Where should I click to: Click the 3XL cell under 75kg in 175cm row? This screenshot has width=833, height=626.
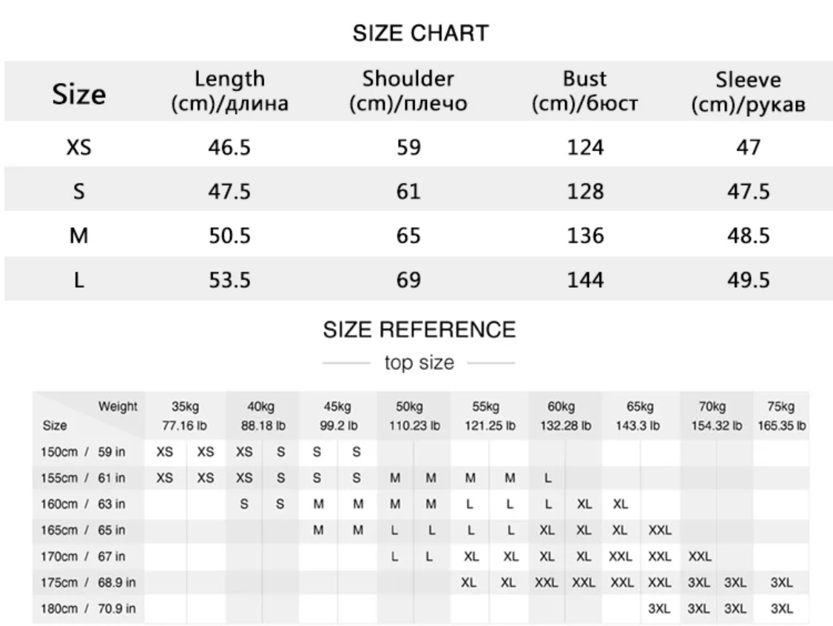click(781, 582)
